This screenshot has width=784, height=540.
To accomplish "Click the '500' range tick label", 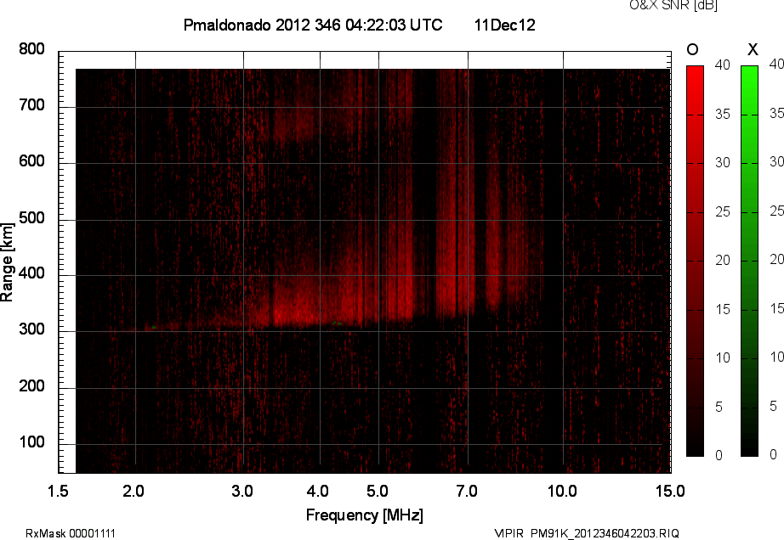I will click(x=31, y=217).
